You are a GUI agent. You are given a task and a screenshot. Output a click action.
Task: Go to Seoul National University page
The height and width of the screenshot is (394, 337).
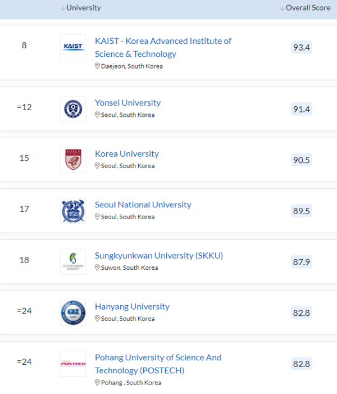point(143,205)
